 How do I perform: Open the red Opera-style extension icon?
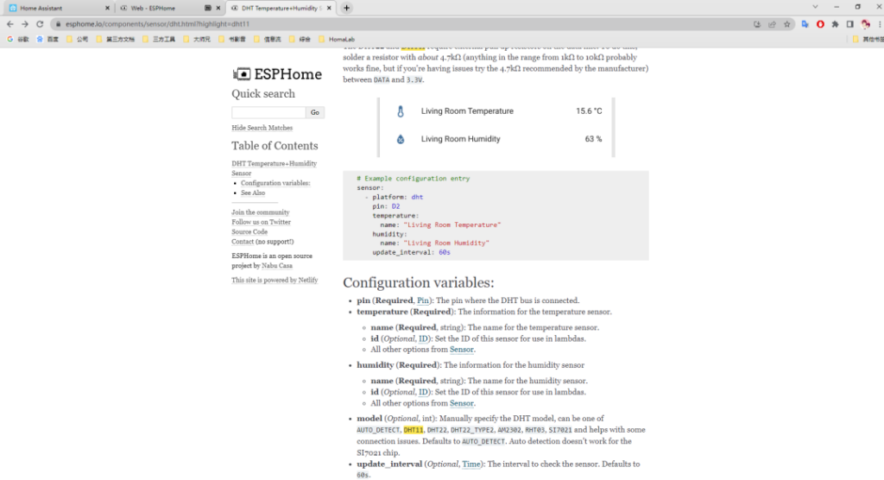(820, 24)
